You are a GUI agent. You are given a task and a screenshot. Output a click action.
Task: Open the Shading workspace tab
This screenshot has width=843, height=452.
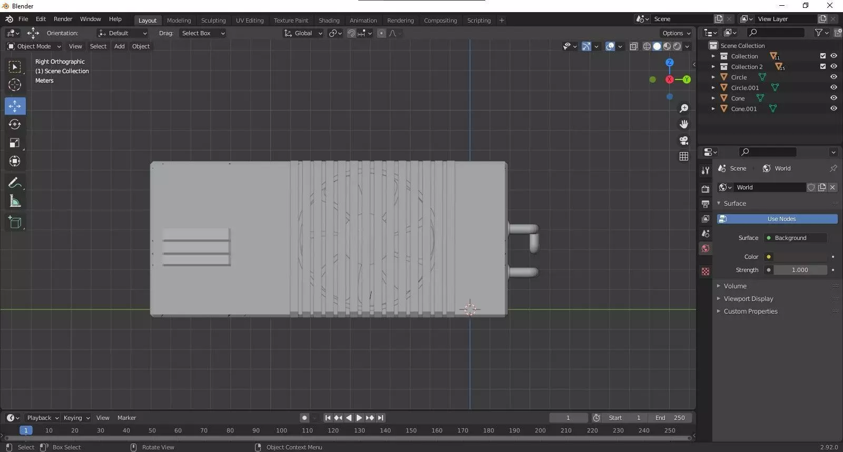point(329,21)
